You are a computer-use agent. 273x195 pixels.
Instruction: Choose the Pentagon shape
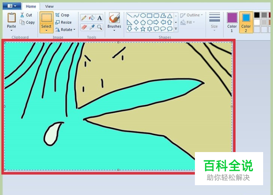143,22
